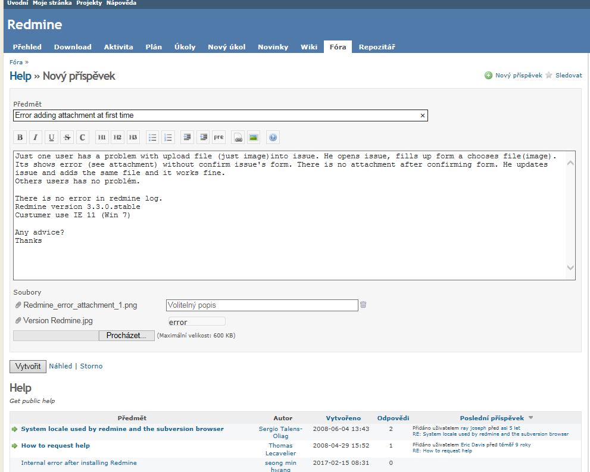Screen dimensions: 590x472
Task: Click the Storno cancel link
Action: (91, 366)
